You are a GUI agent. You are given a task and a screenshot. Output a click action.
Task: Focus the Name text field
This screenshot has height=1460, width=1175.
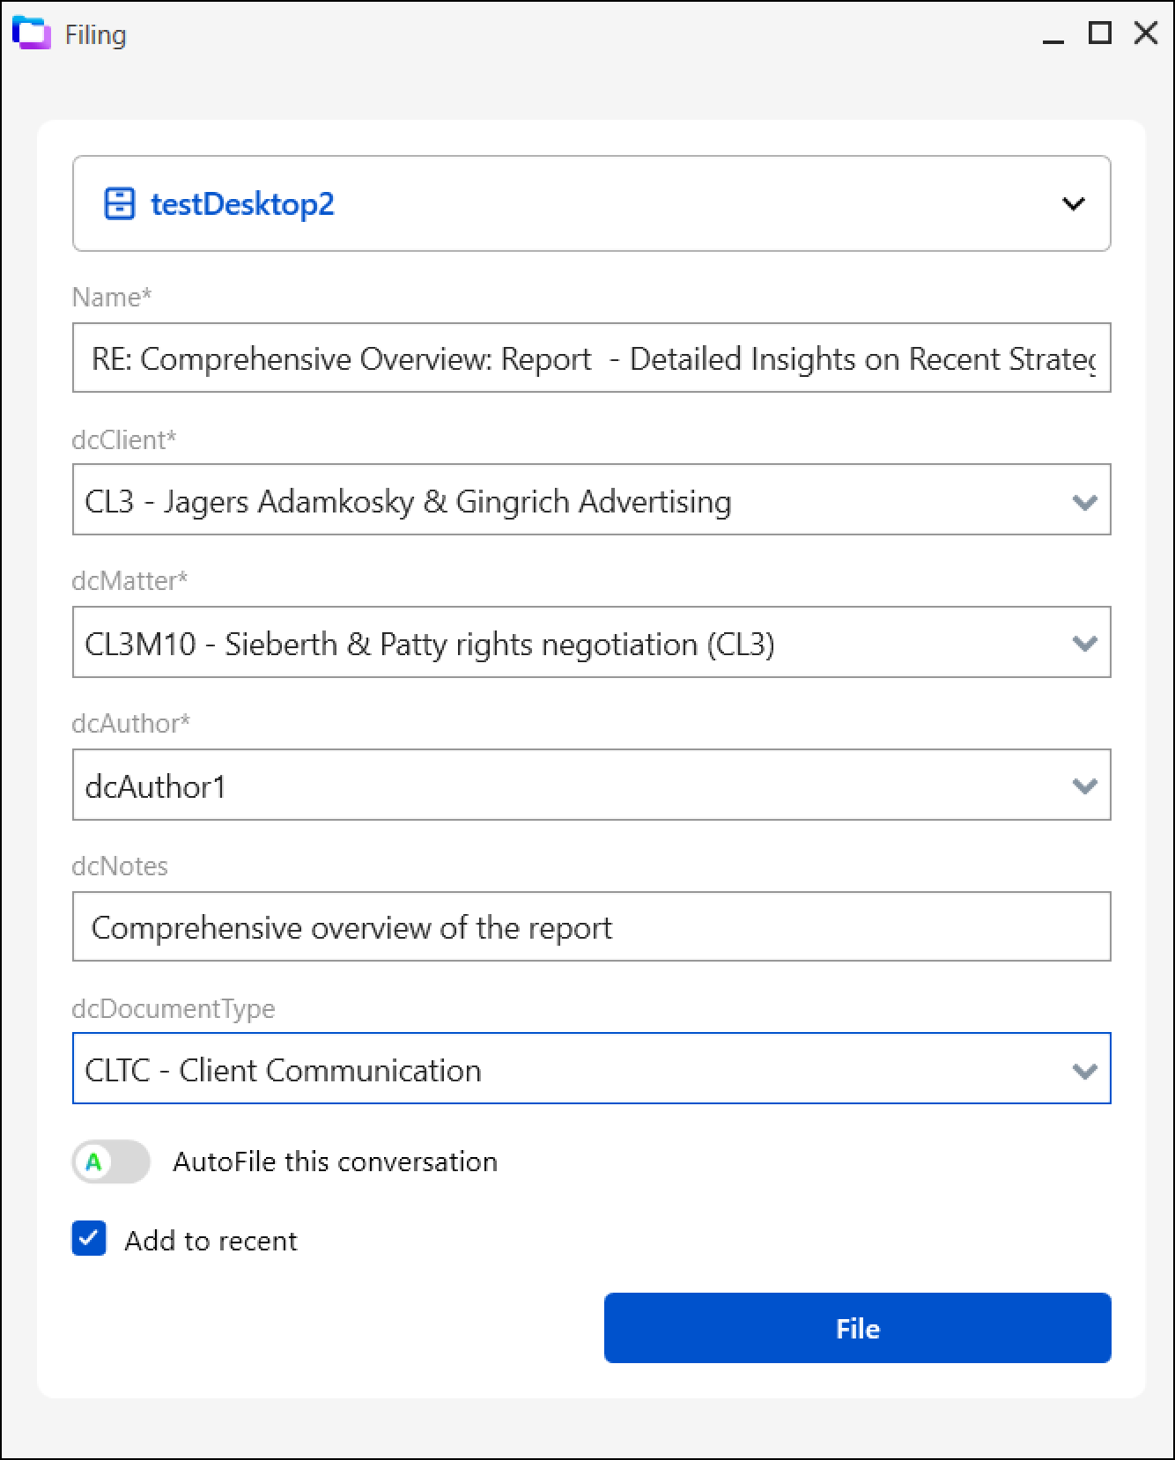point(591,358)
